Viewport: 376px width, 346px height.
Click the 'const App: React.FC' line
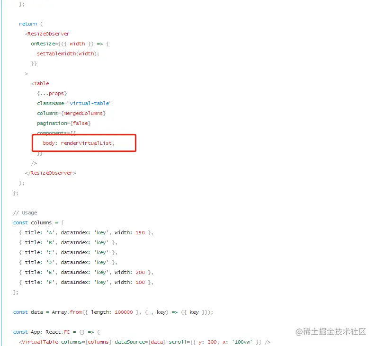click(x=57, y=332)
